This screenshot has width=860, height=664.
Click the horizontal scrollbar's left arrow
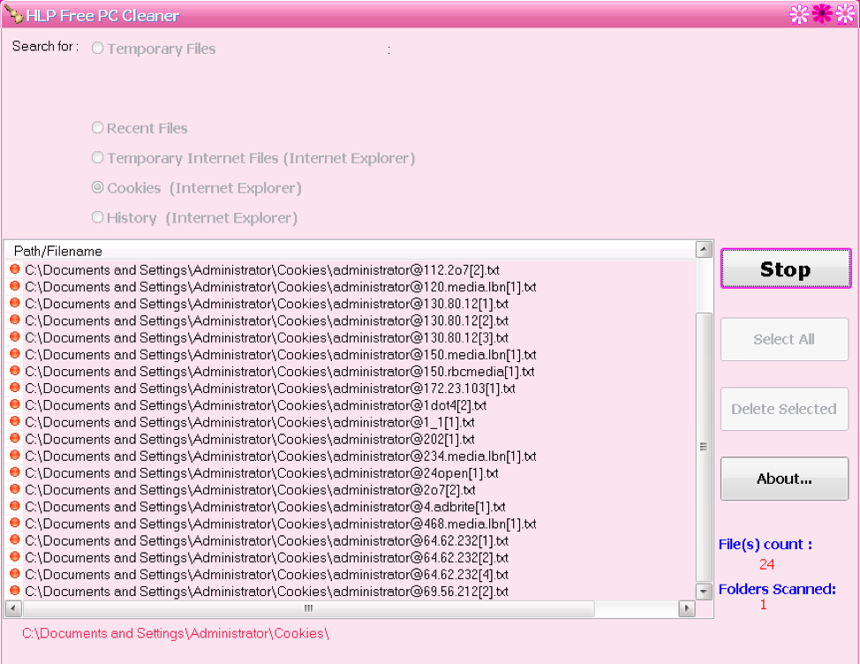(x=13, y=608)
